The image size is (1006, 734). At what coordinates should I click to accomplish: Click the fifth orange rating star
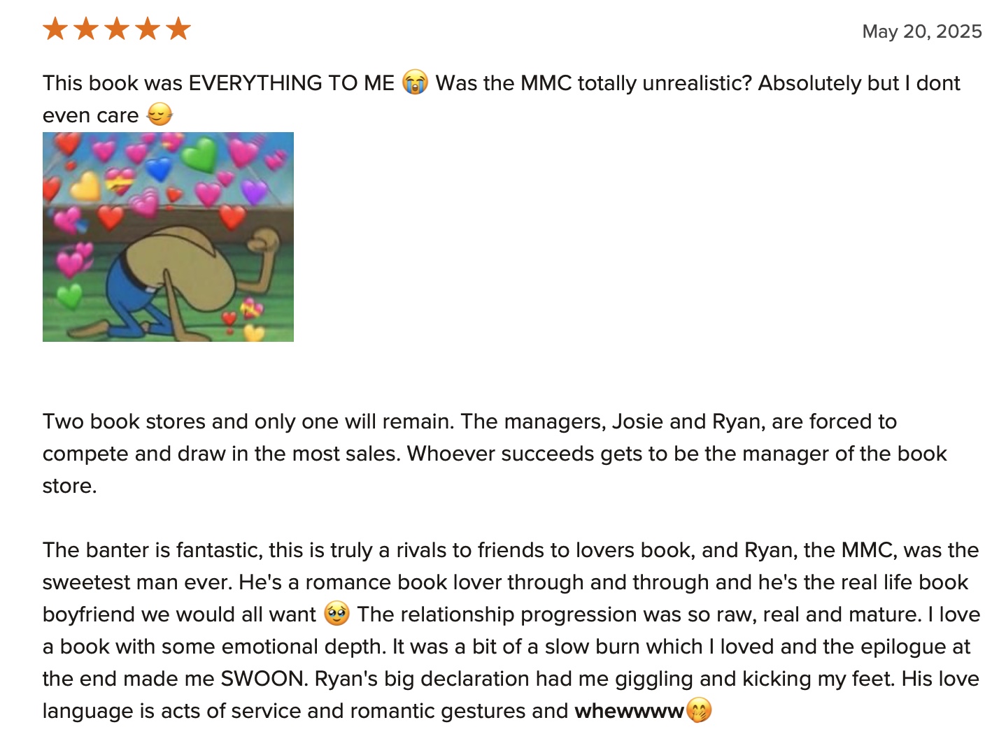(x=178, y=29)
